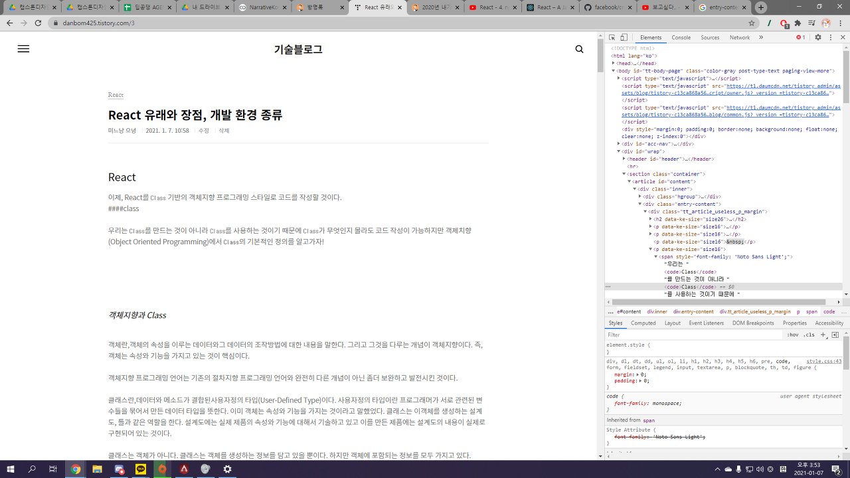Click the Elements panel ellipsis gutter
Screen dimensions: 850x478
click(x=608, y=287)
